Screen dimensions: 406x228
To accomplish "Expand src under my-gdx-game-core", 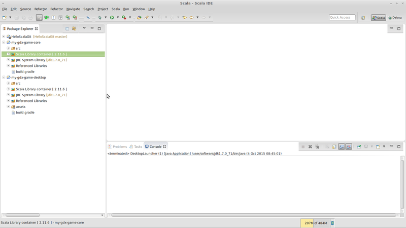I will pos(8,48).
